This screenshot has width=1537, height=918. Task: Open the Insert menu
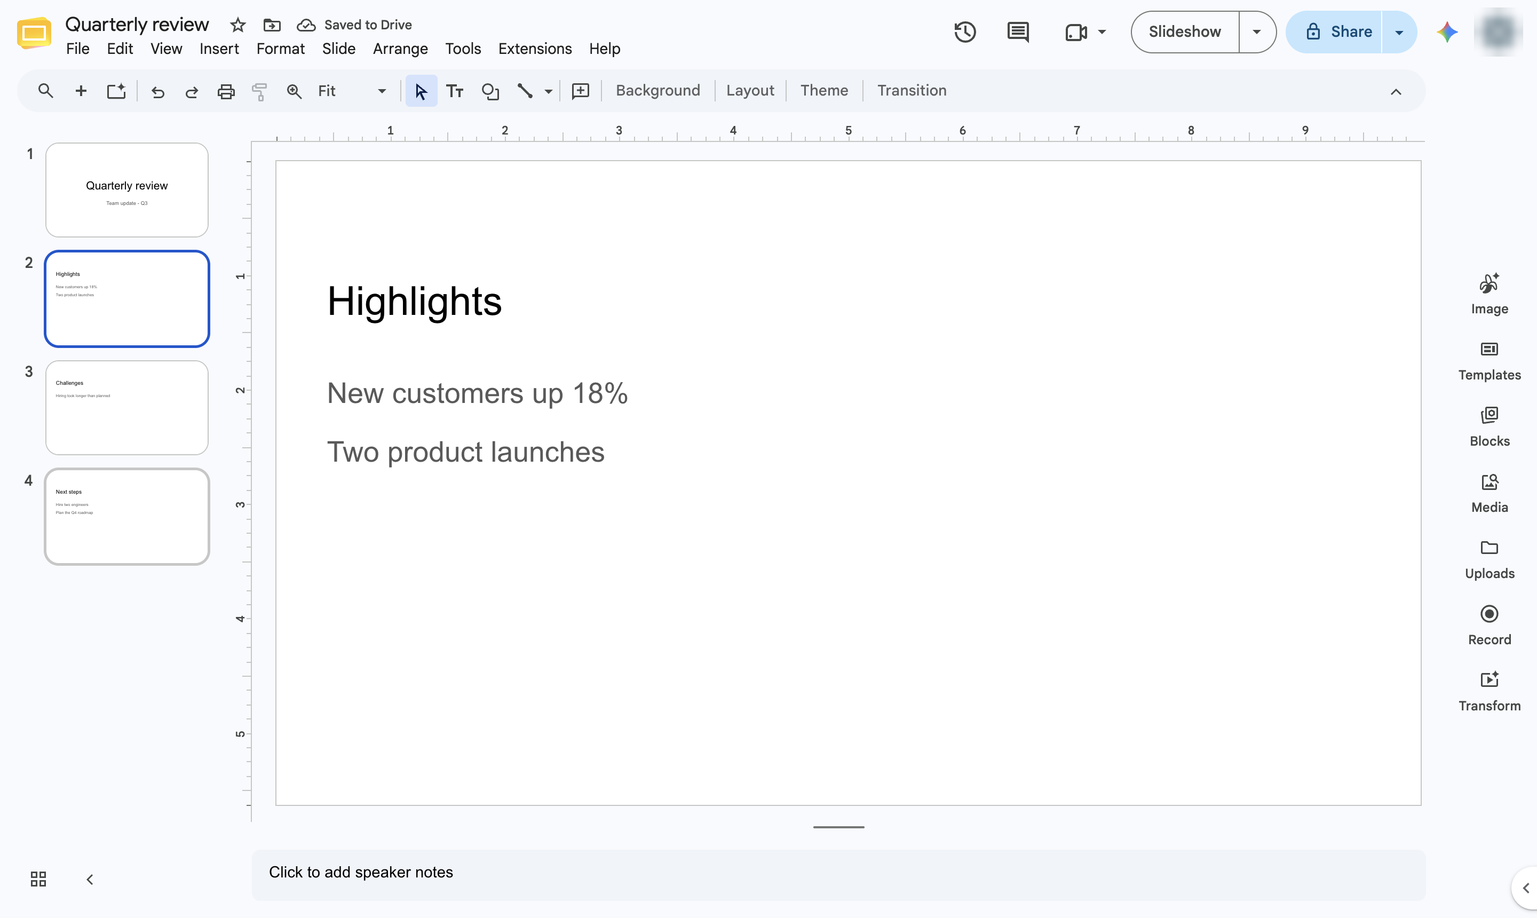tap(219, 49)
